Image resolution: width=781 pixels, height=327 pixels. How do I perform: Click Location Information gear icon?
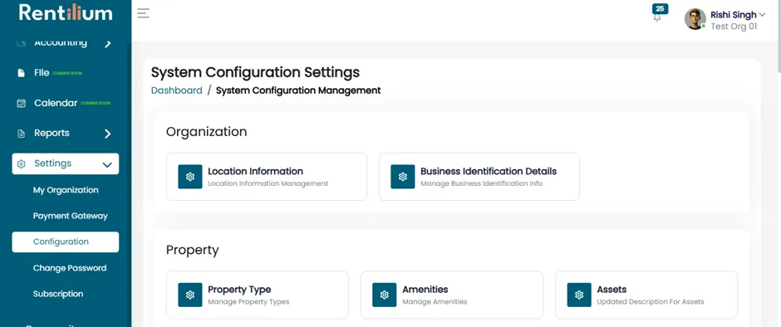pos(190,177)
